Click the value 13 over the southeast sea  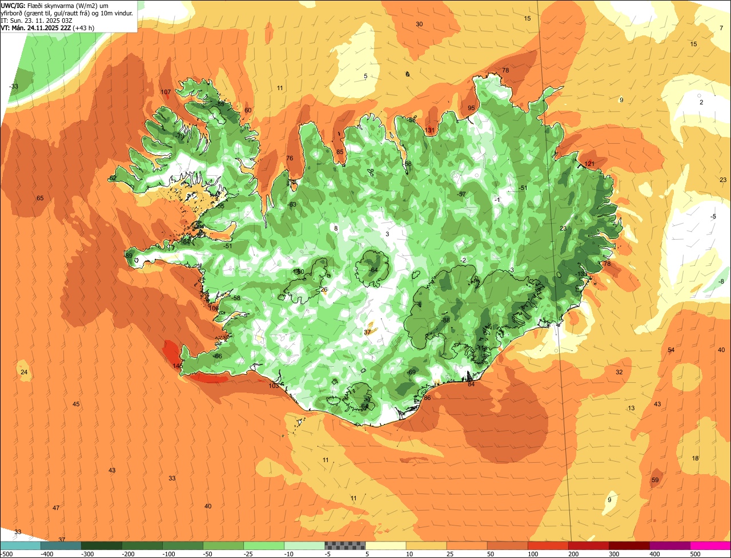(x=631, y=408)
